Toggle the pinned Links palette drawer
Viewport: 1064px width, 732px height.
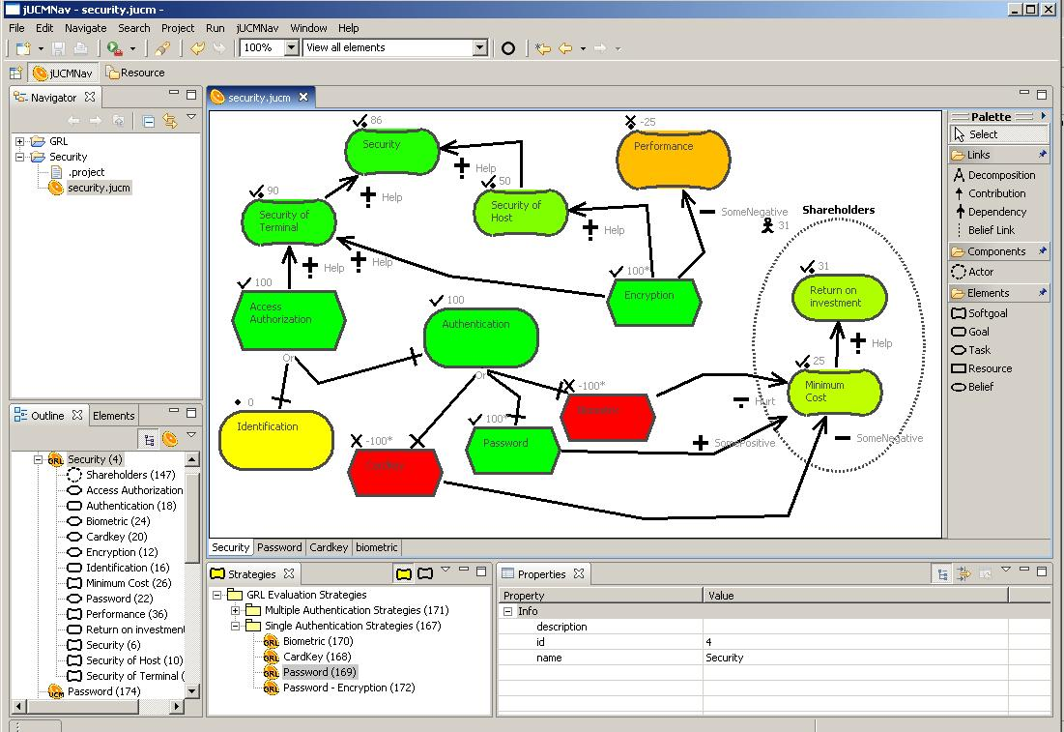pos(1042,155)
